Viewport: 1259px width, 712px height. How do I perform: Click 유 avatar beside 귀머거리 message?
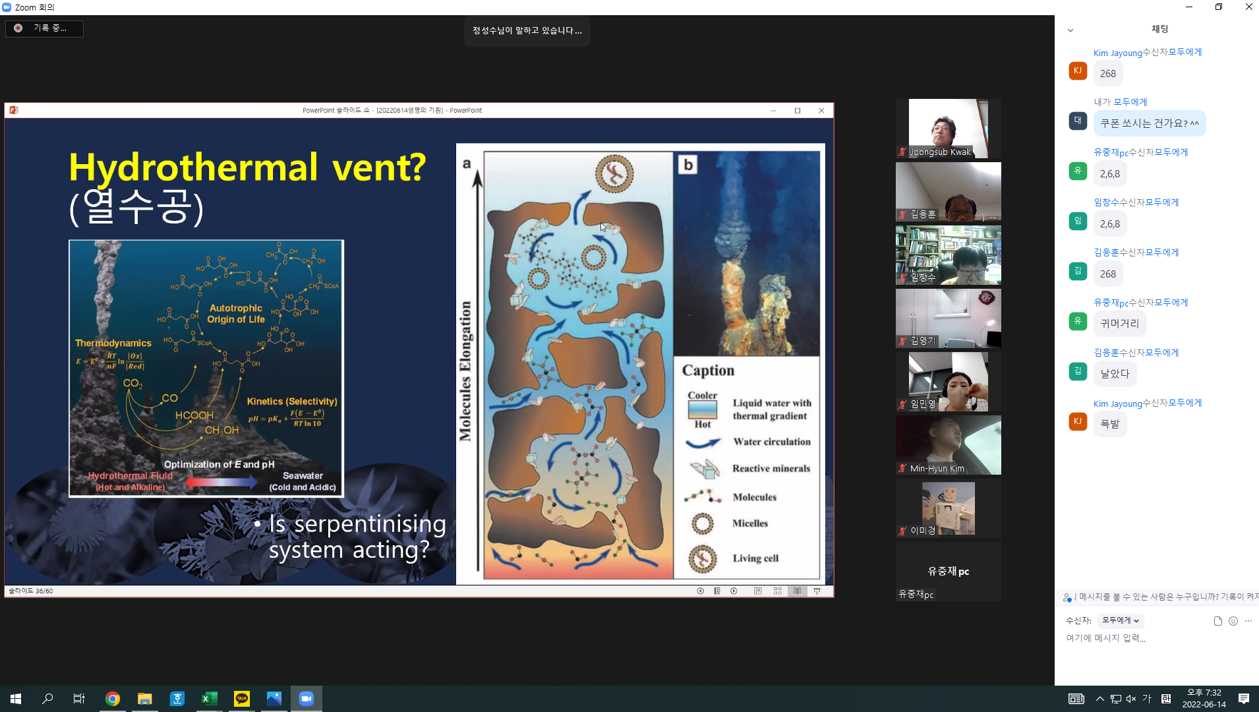click(1078, 321)
